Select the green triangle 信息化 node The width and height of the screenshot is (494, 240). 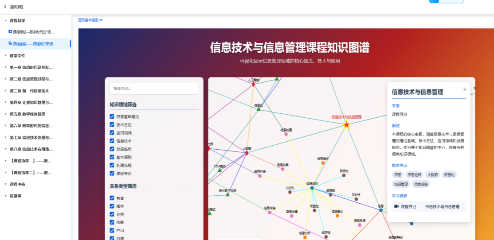coord(259,109)
